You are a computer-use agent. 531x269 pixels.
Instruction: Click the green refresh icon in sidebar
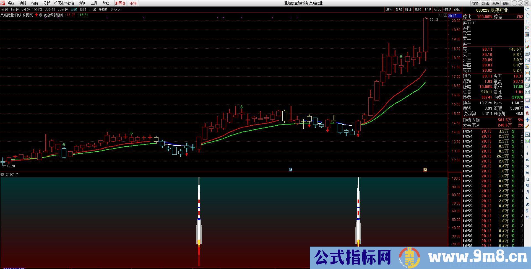527,141
